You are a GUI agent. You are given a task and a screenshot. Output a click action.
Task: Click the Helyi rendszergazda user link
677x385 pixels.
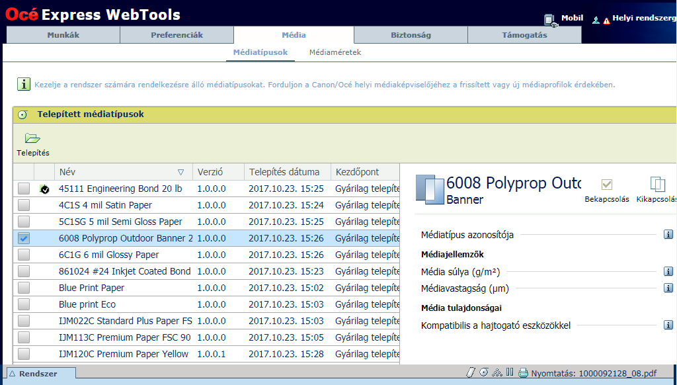[x=644, y=18]
